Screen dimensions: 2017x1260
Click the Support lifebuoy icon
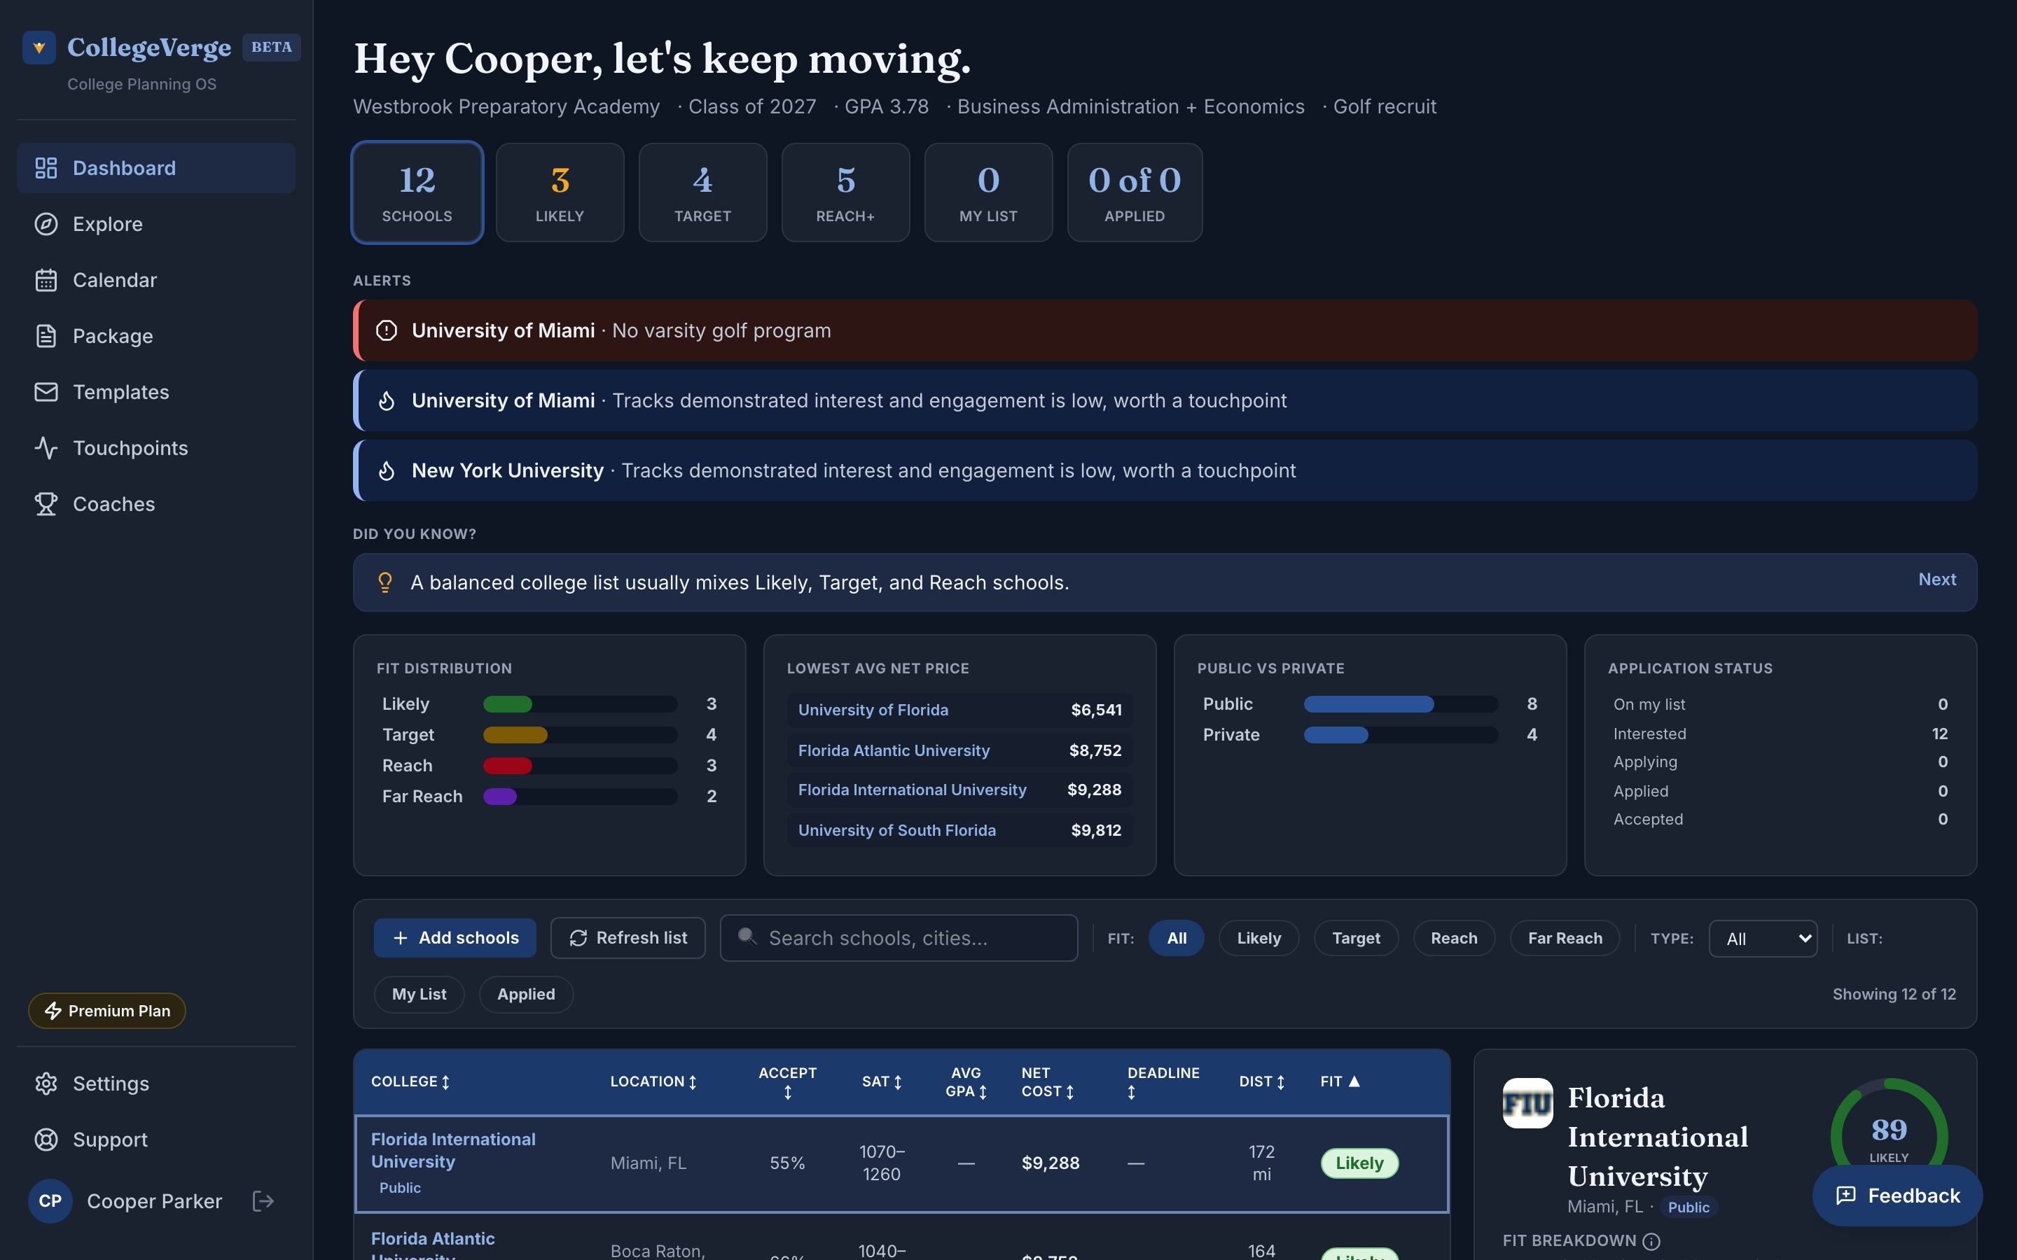(46, 1139)
